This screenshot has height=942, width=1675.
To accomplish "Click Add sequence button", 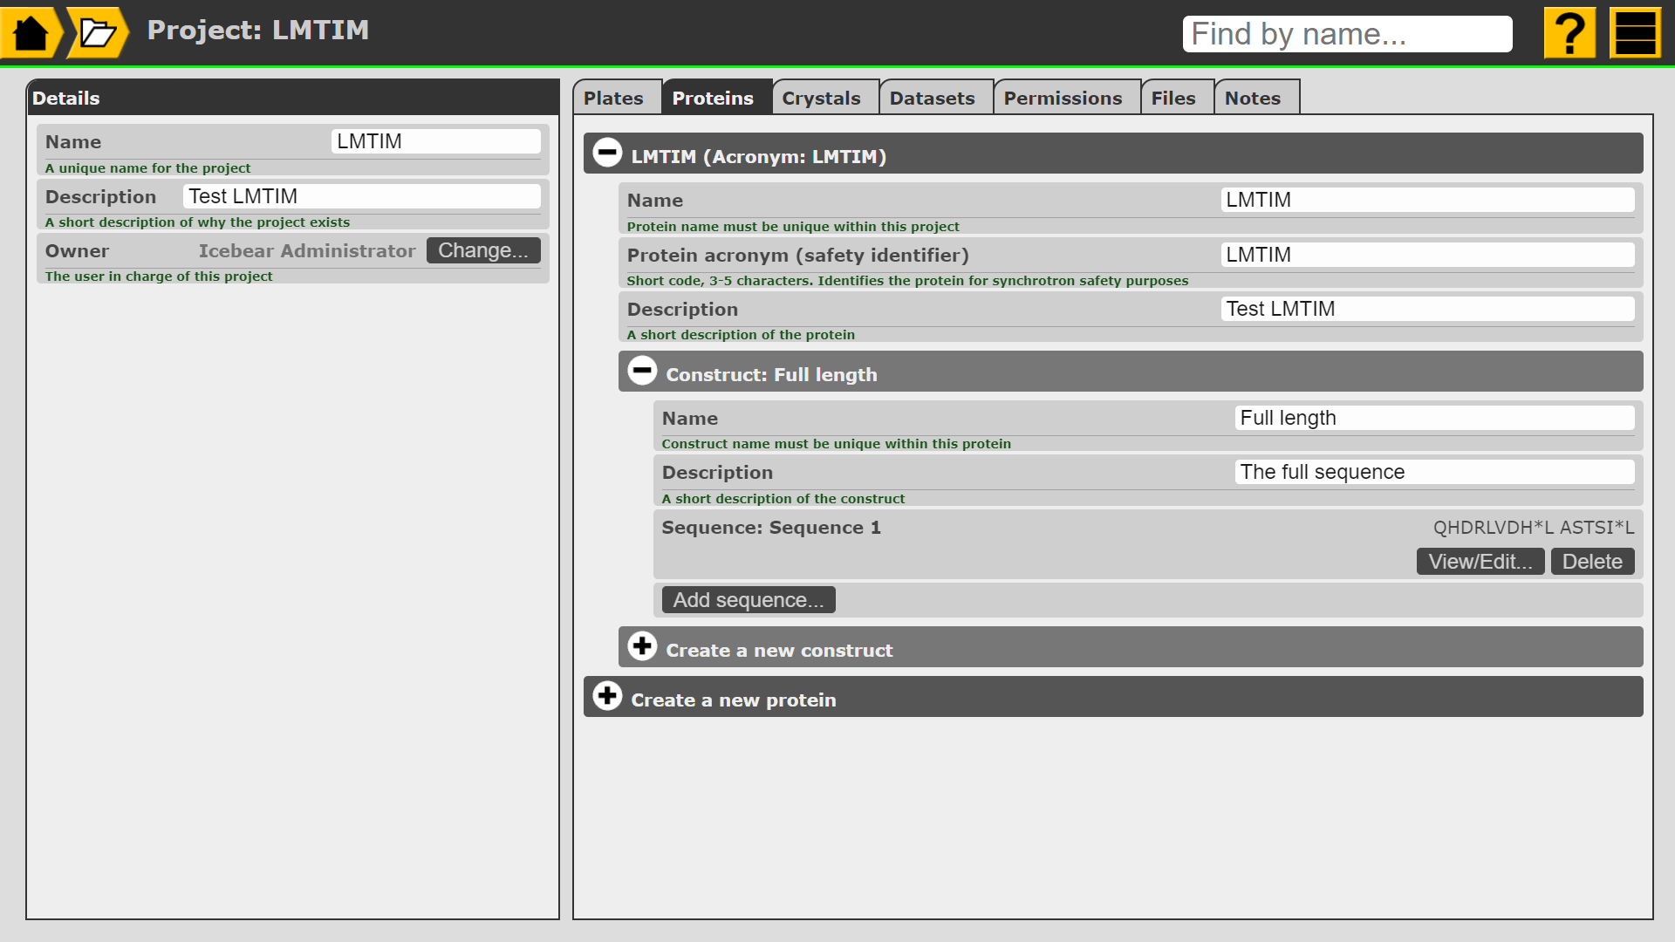I will (748, 600).
